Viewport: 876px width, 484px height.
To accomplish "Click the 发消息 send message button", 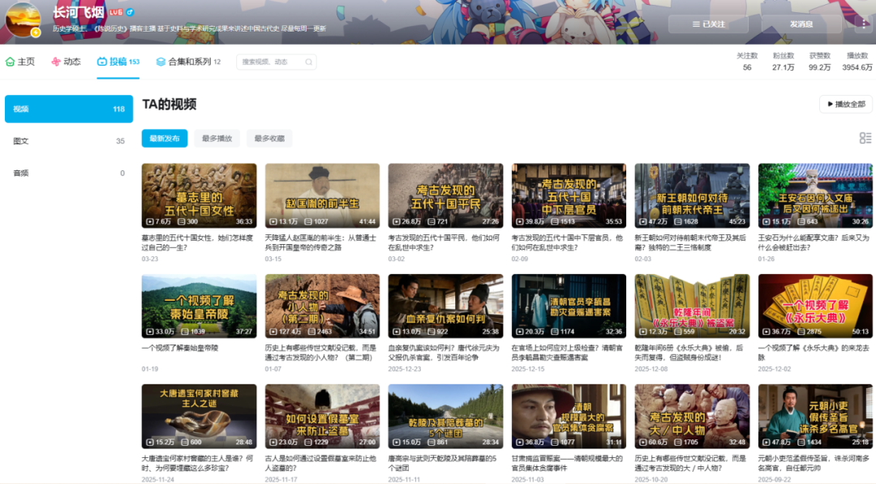I will tap(801, 24).
